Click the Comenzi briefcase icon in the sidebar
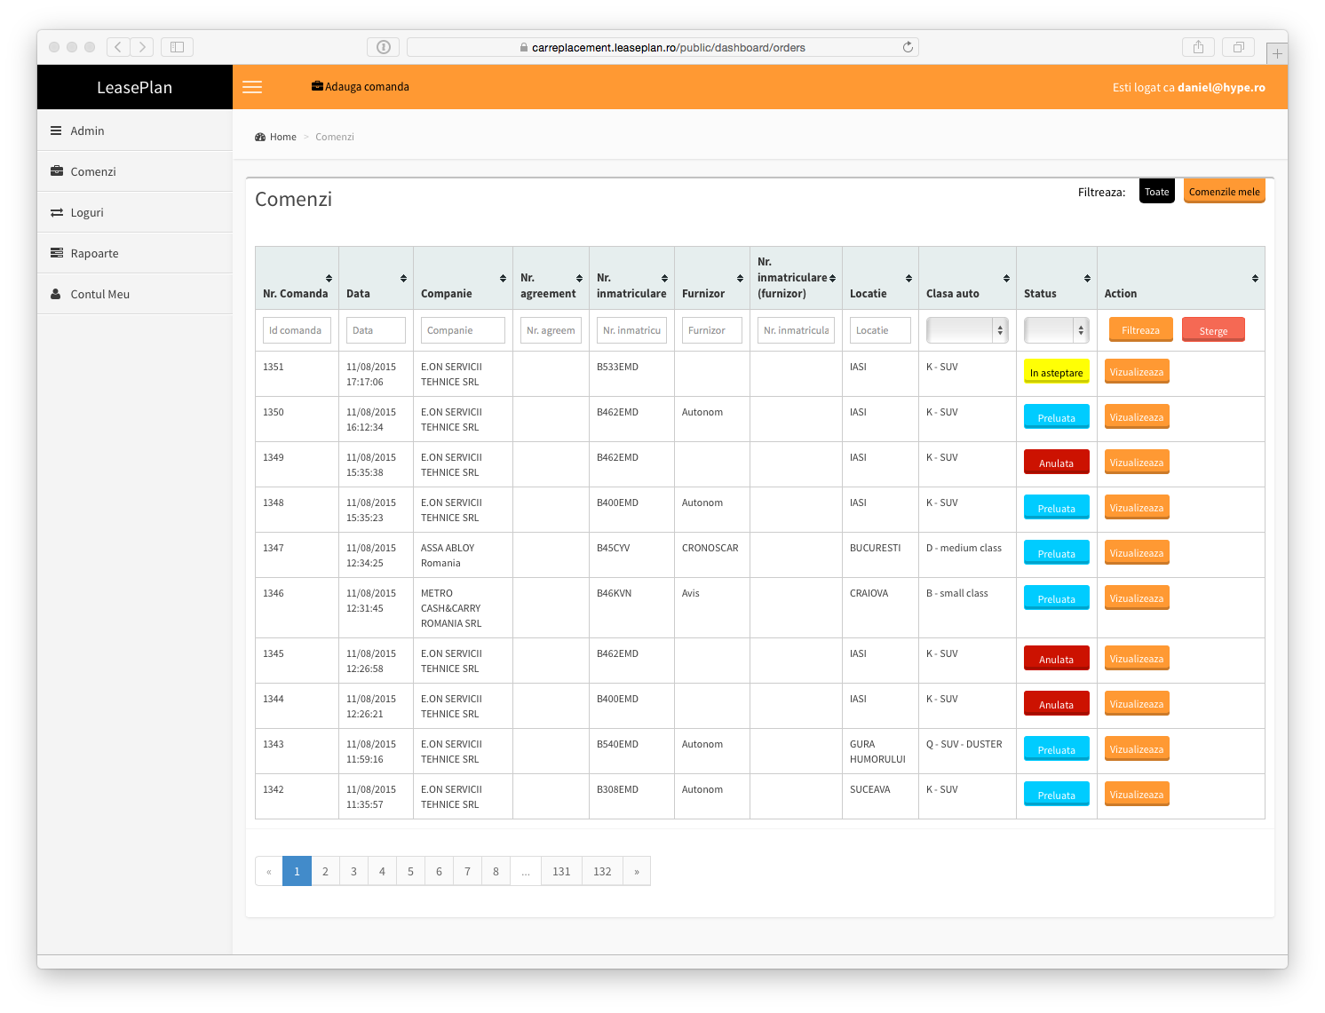1325x1013 pixels. [57, 171]
